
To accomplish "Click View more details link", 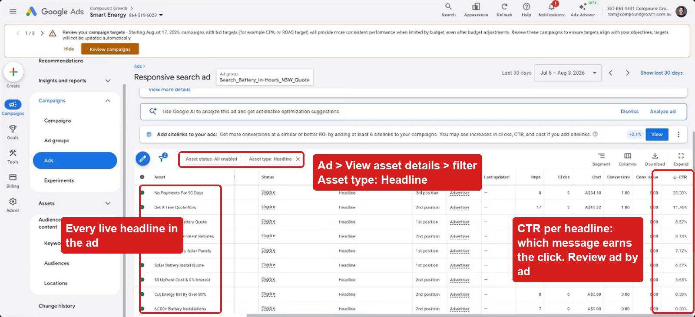I will [x=169, y=89].
